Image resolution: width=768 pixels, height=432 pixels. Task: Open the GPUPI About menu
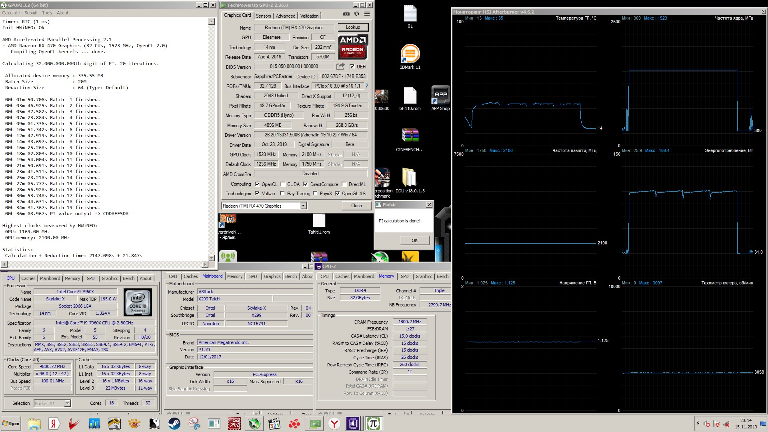click(x=62, y=13)
